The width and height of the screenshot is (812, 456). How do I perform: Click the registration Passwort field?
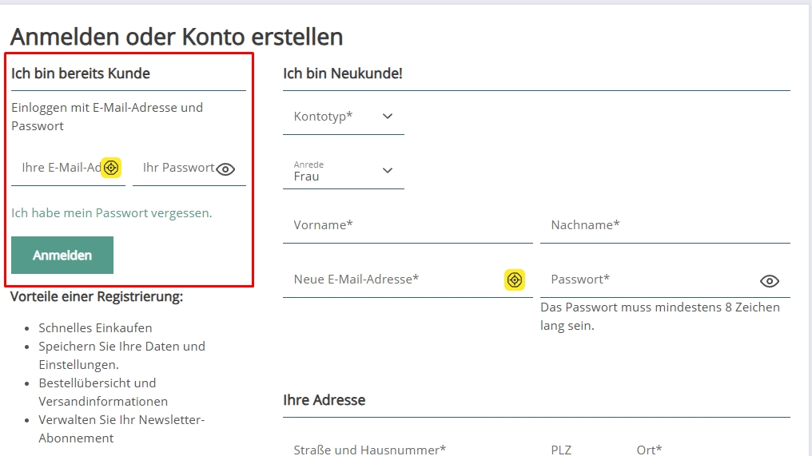click(x=647, y=280)
